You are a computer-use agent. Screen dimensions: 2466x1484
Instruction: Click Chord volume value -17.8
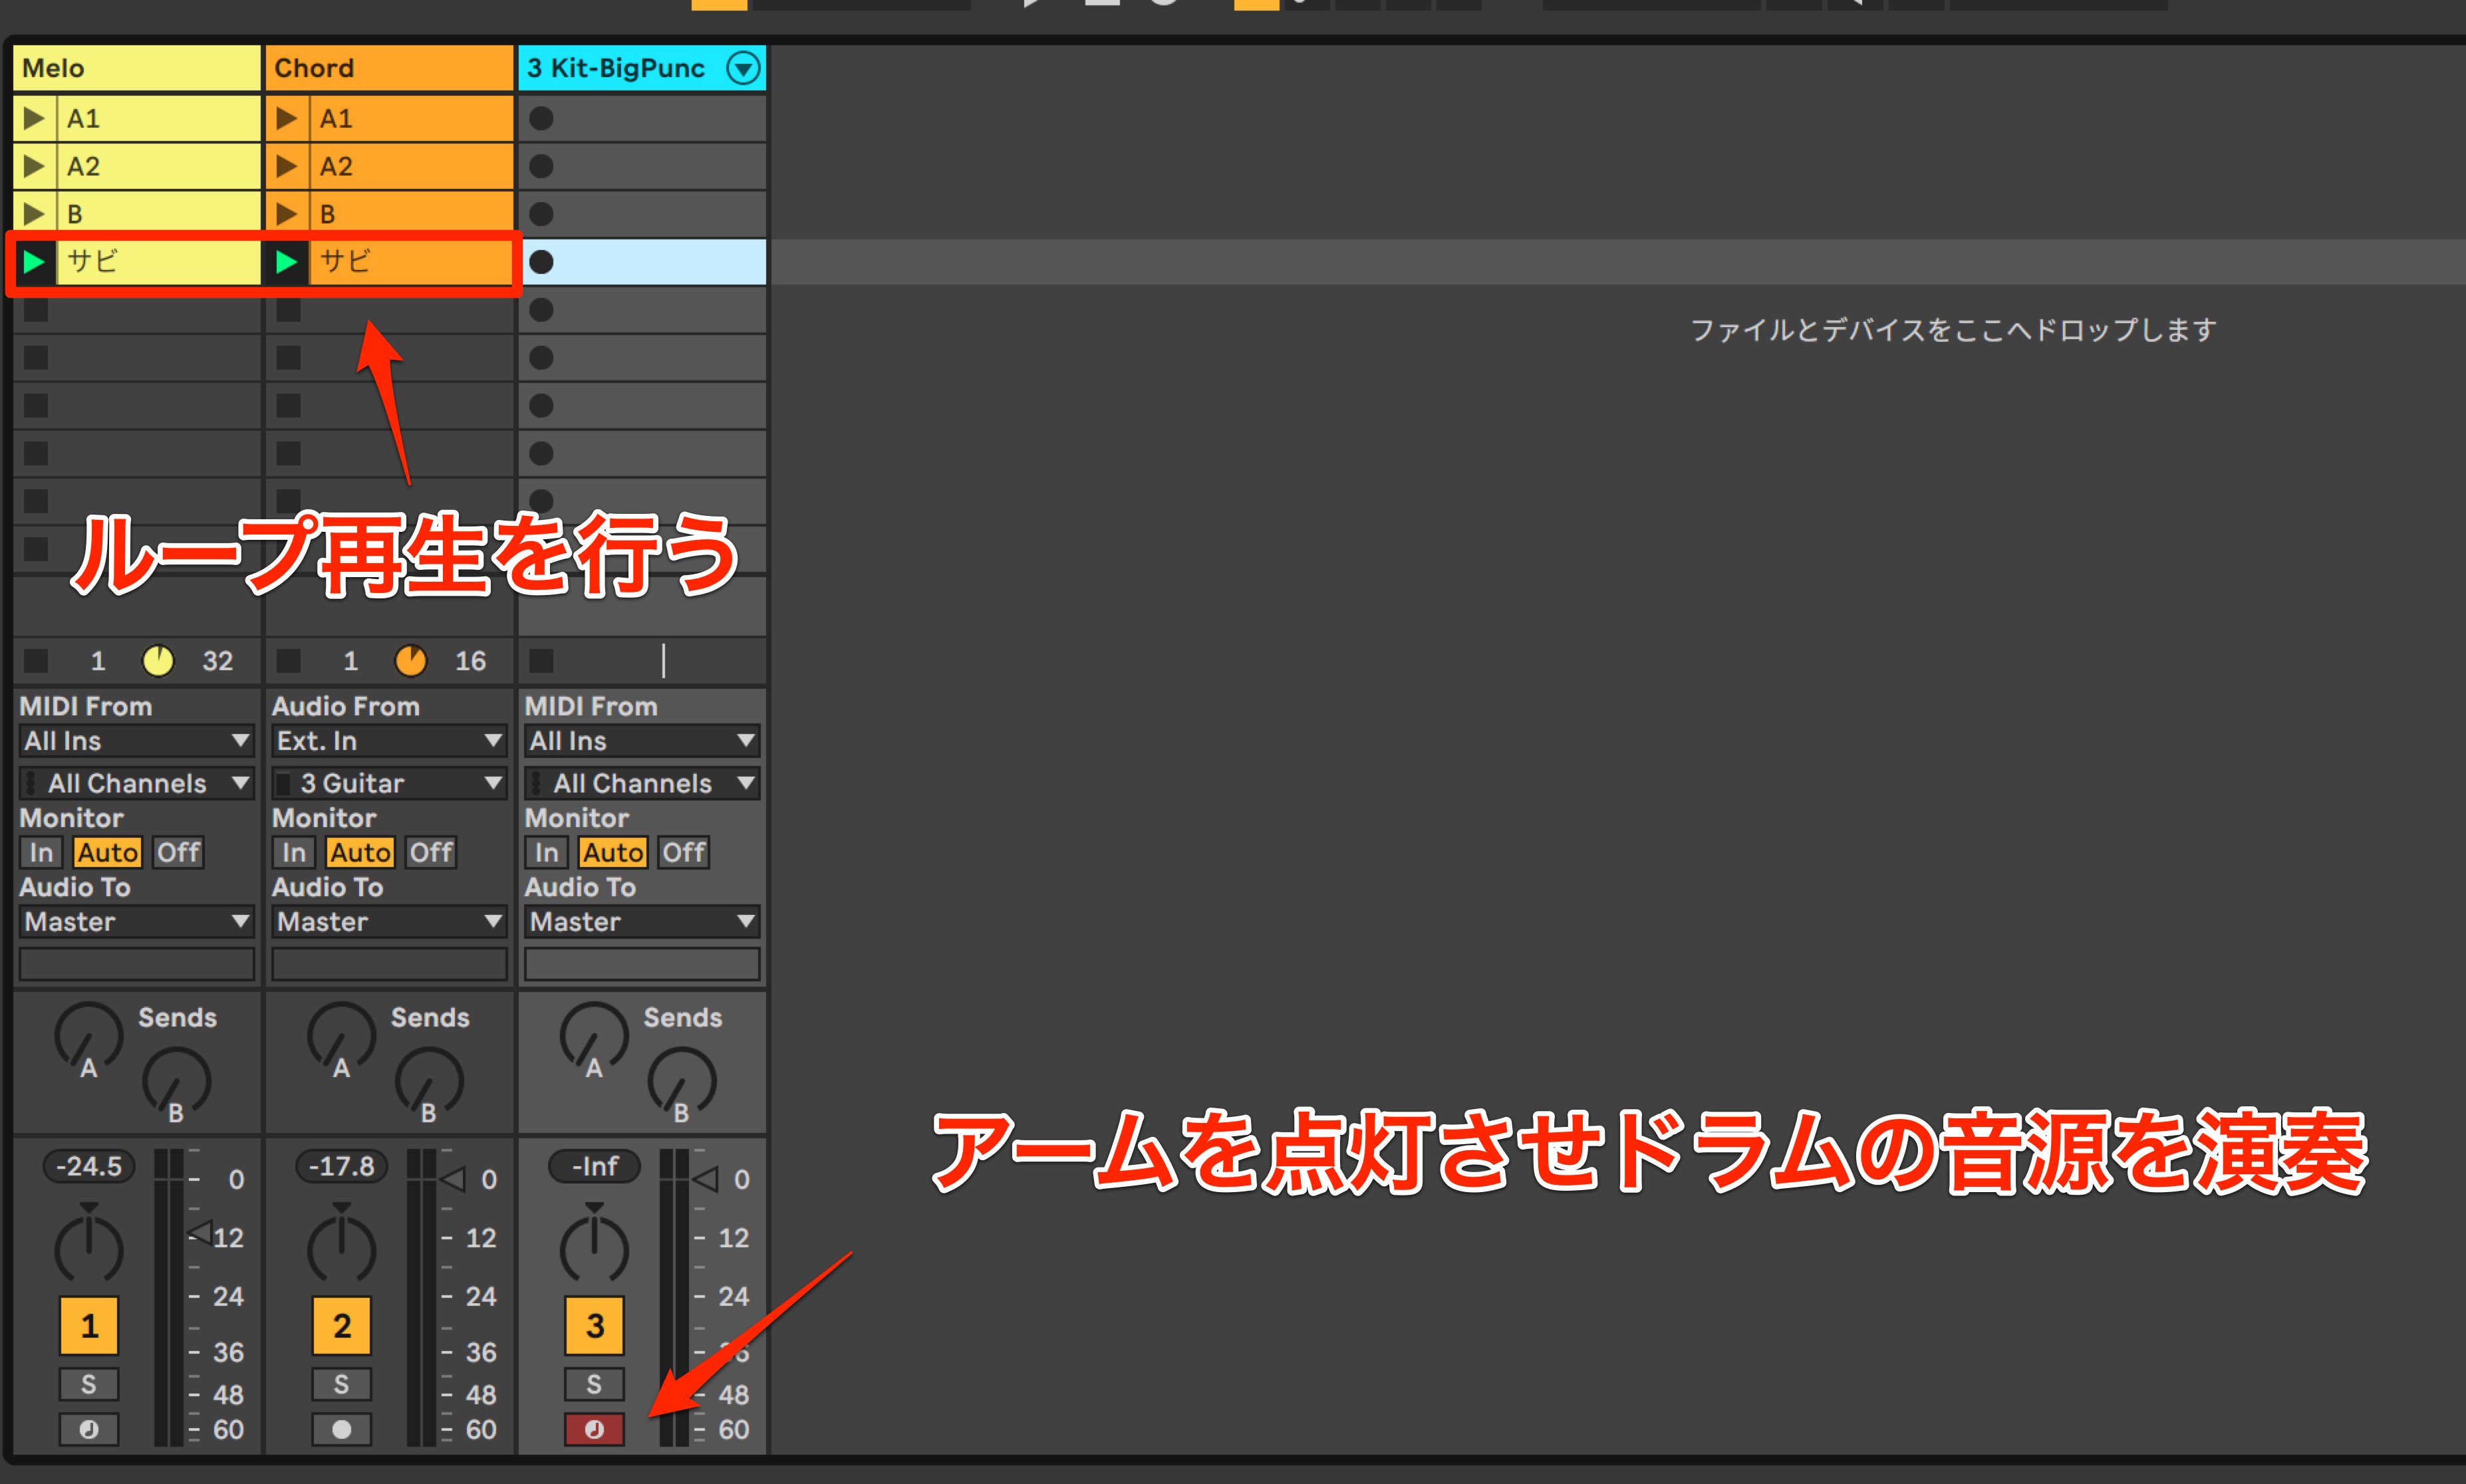click(342, 1167)
